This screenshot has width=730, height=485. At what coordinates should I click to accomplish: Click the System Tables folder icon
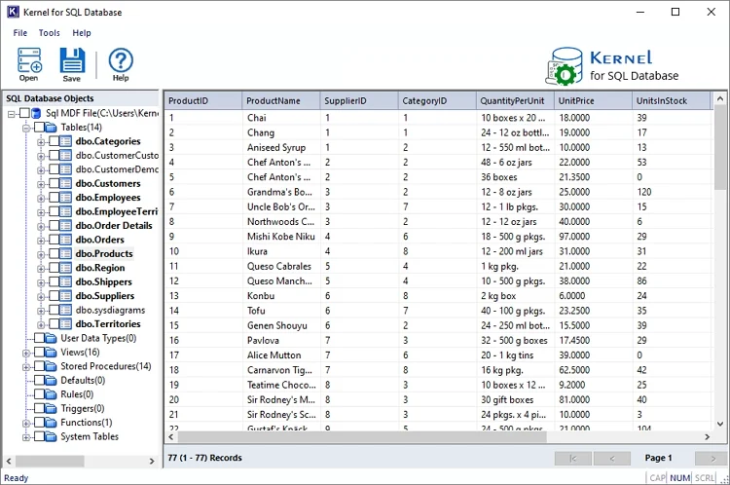pyautogui.click(x=52, y=436)
